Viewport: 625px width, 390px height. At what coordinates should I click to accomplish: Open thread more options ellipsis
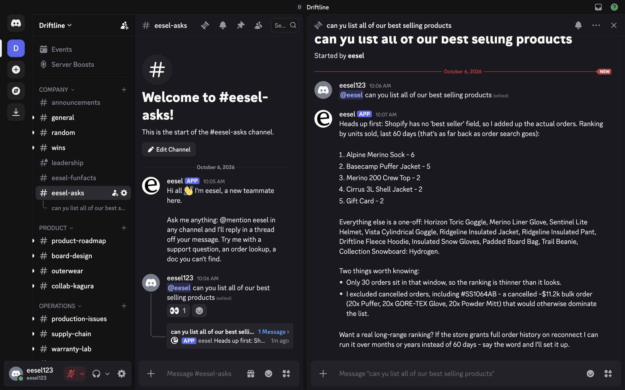(x=596, y=25)
